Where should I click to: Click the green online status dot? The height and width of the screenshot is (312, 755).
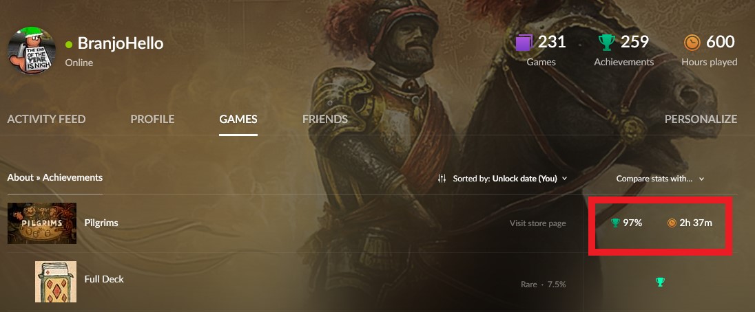[69, 44]
